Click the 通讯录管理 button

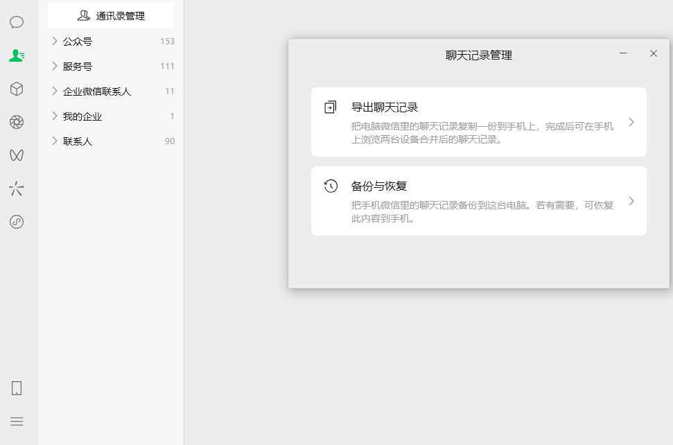click(x=111, y=16)
